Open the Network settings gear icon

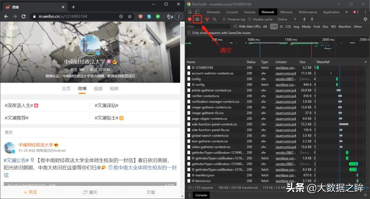365,19
